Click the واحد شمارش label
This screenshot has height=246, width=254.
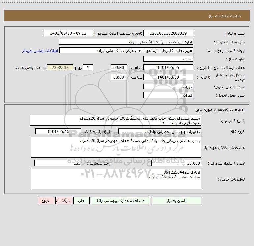(99, 163)
